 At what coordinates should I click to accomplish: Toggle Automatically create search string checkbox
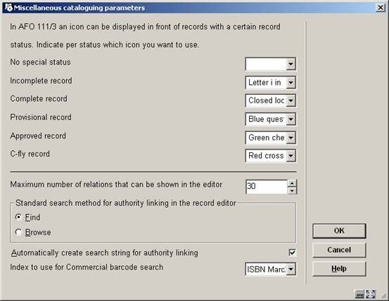(292, 253)
